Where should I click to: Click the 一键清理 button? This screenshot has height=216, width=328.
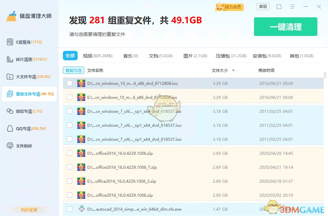click(285, 27)
